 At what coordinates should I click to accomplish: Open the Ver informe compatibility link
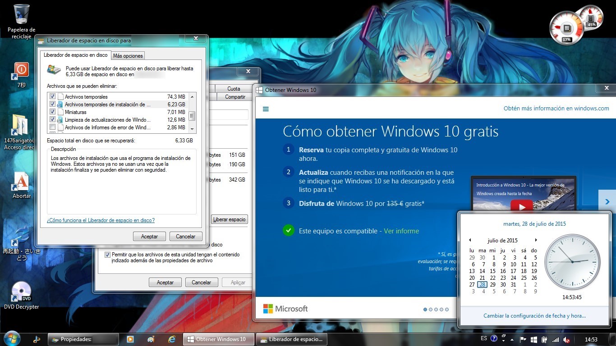coord(401,231)
